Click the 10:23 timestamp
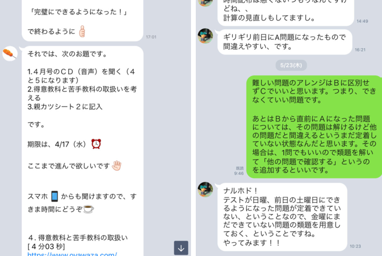 (355, 246)
